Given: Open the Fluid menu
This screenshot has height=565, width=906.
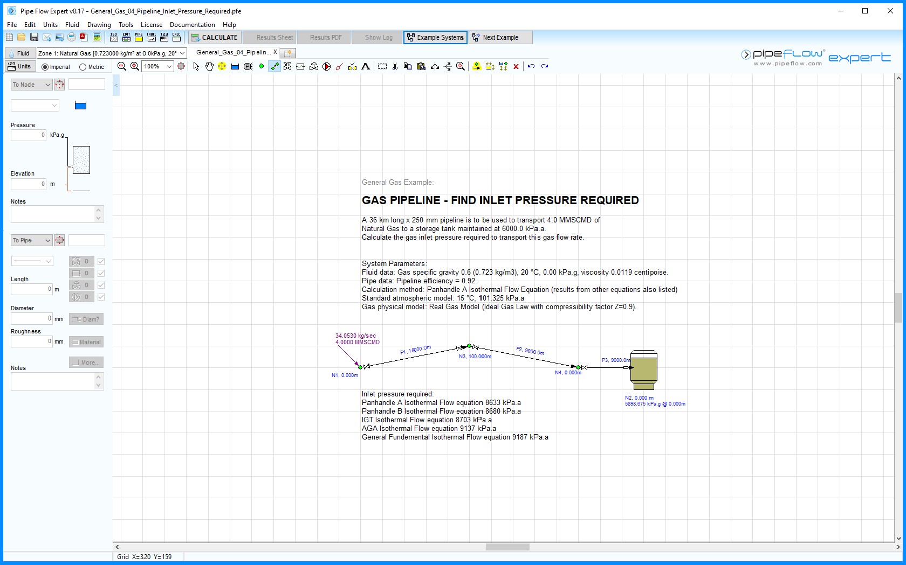Looking at the screenshot, I should [x=72, y=25].
